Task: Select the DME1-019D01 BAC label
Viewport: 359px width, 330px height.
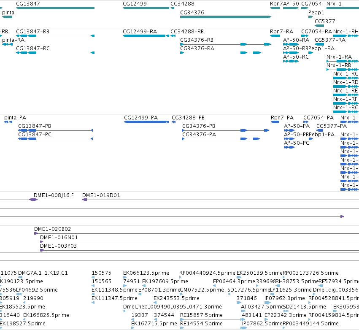Action: point(101,195)
